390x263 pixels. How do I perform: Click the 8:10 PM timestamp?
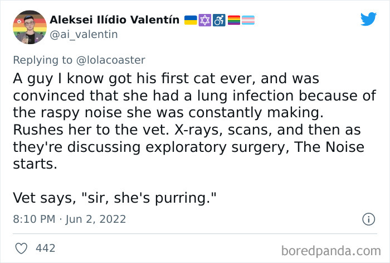tap(32, 219)
